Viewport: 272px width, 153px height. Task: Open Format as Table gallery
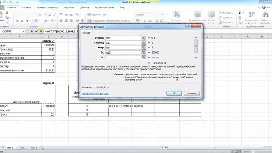[x=197, y=17]
